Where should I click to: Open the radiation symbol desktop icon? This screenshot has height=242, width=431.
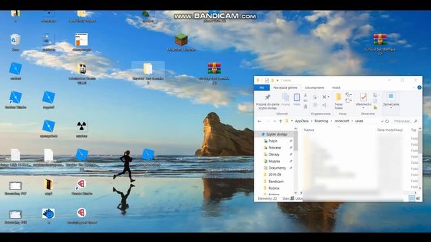[x=81, y=126]
